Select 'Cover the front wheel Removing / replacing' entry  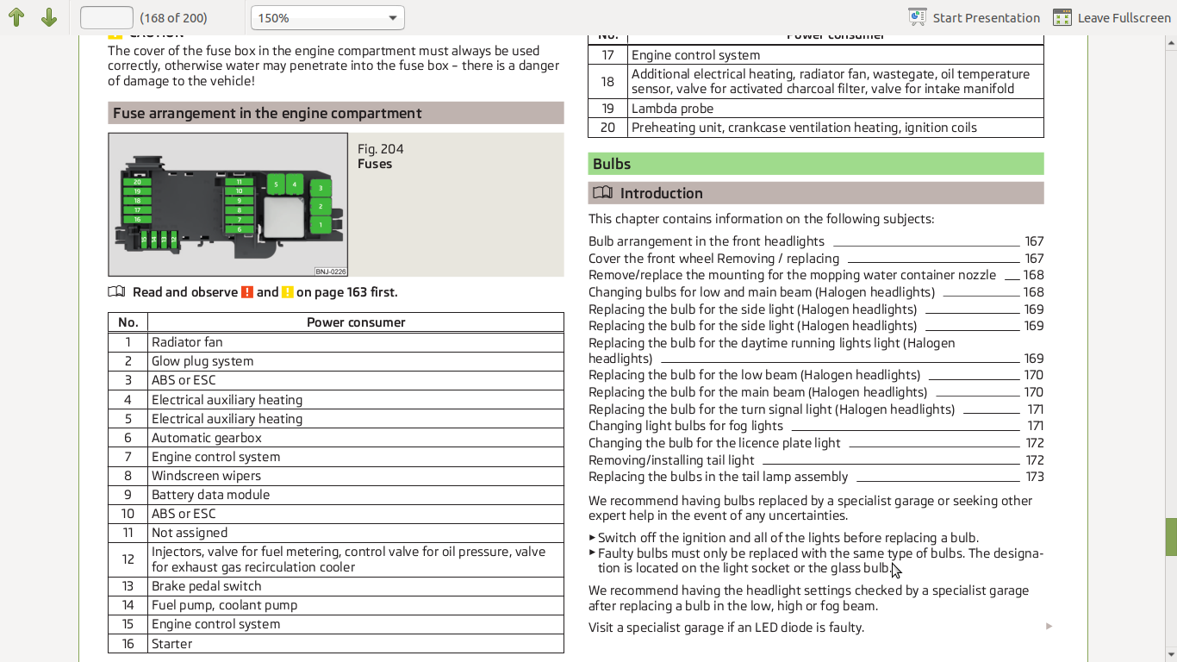pyautogui.click(x=713, y=259)
